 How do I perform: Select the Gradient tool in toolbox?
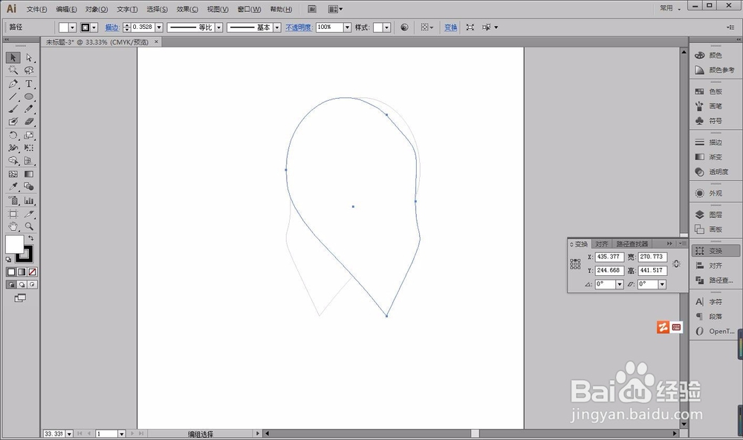(29, 174)
